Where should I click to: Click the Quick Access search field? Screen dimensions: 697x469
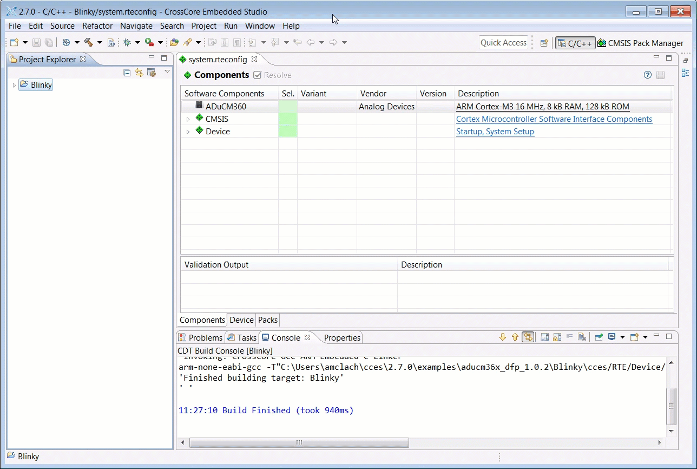pyautogui.click(x=503, y=43)
